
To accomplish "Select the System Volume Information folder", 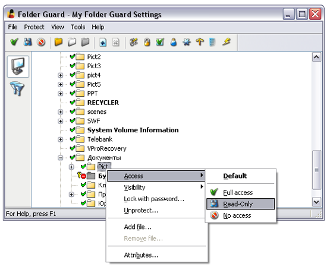I will coord(133,130).
